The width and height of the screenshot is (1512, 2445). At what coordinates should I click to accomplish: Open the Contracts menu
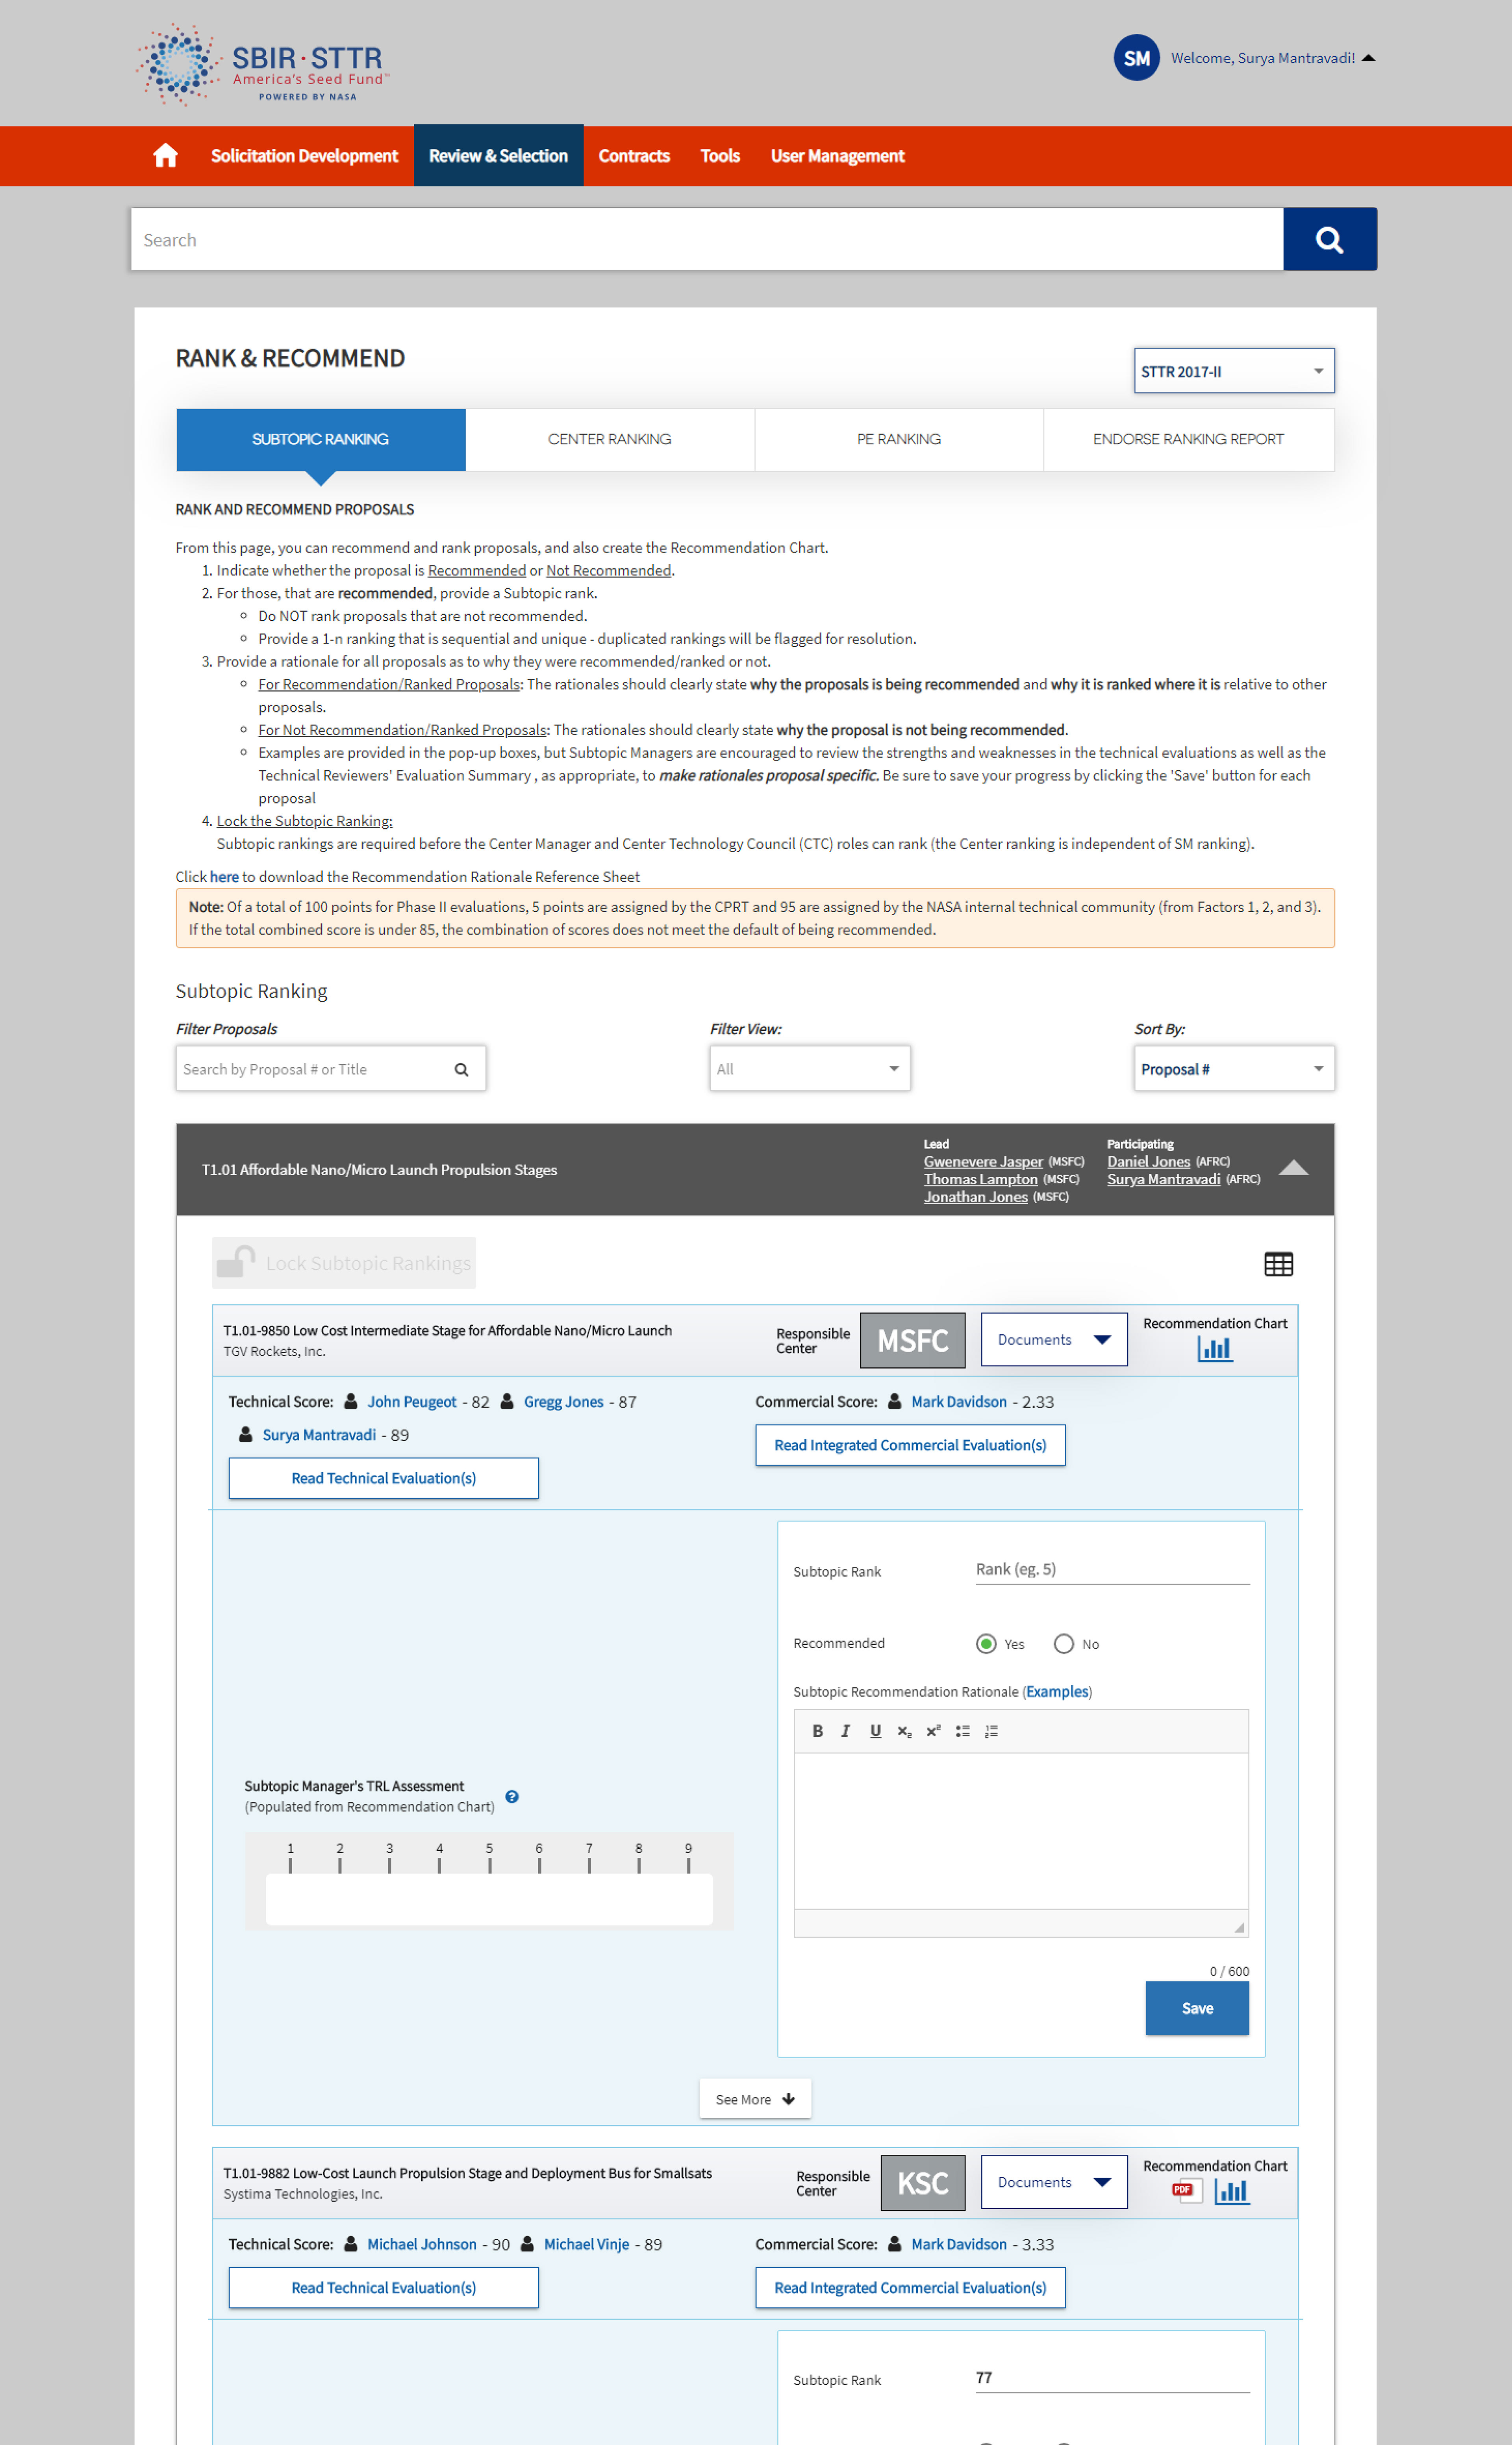[634, 155]
